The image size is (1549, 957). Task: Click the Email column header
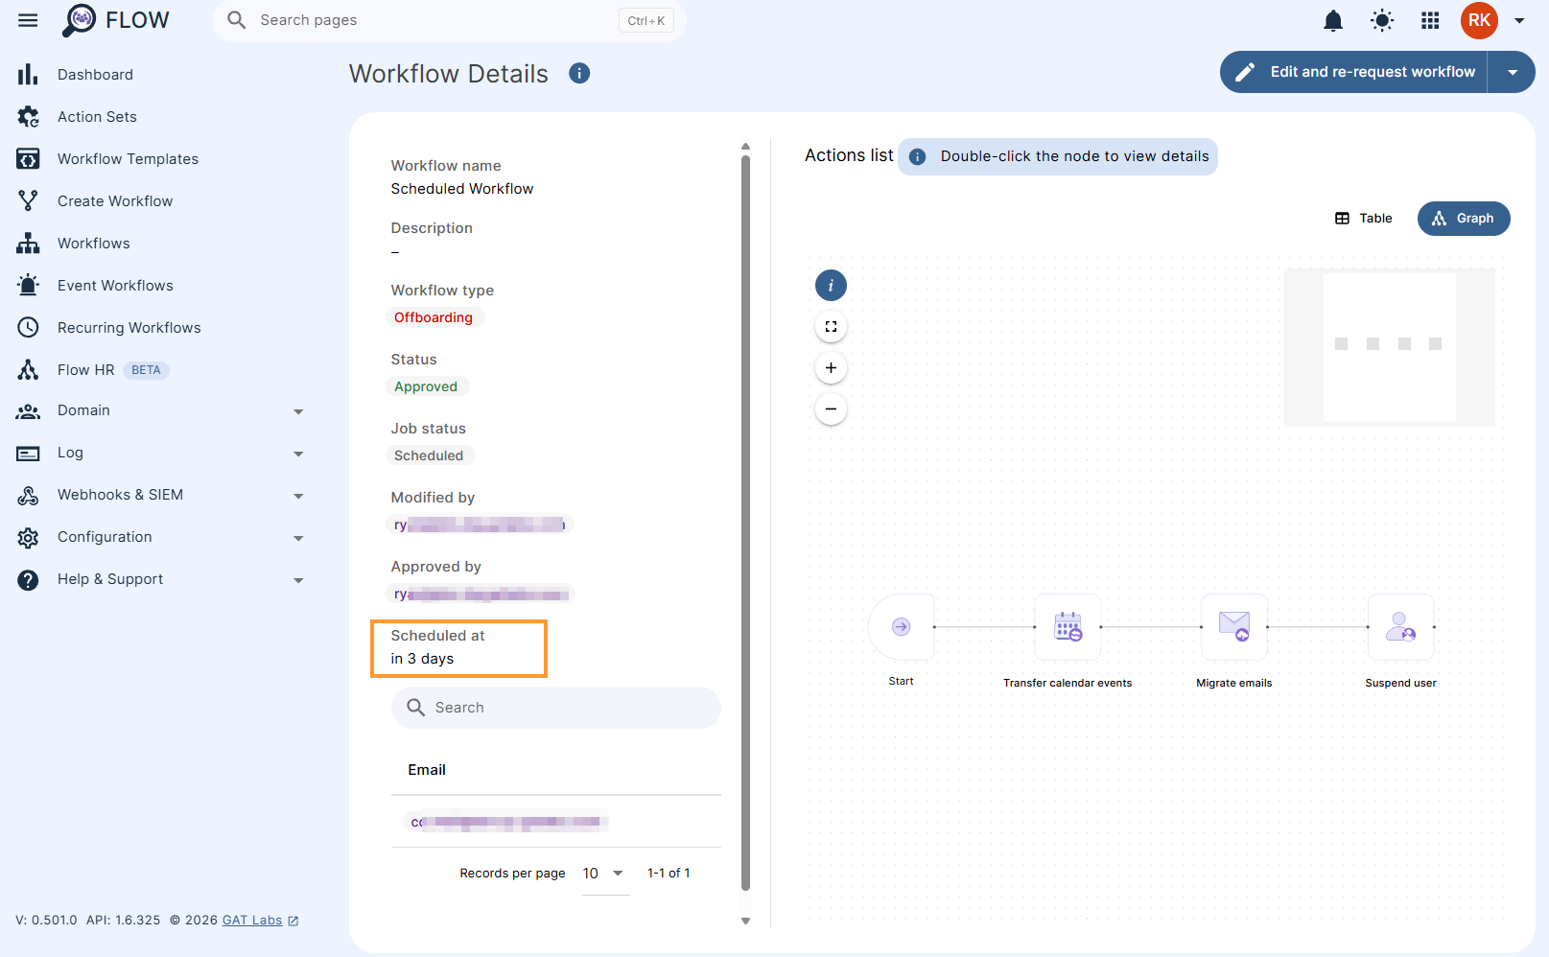point(427,770)
